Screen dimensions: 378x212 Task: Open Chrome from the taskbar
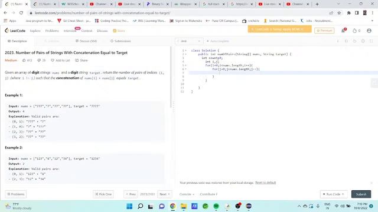coord(172,206)
